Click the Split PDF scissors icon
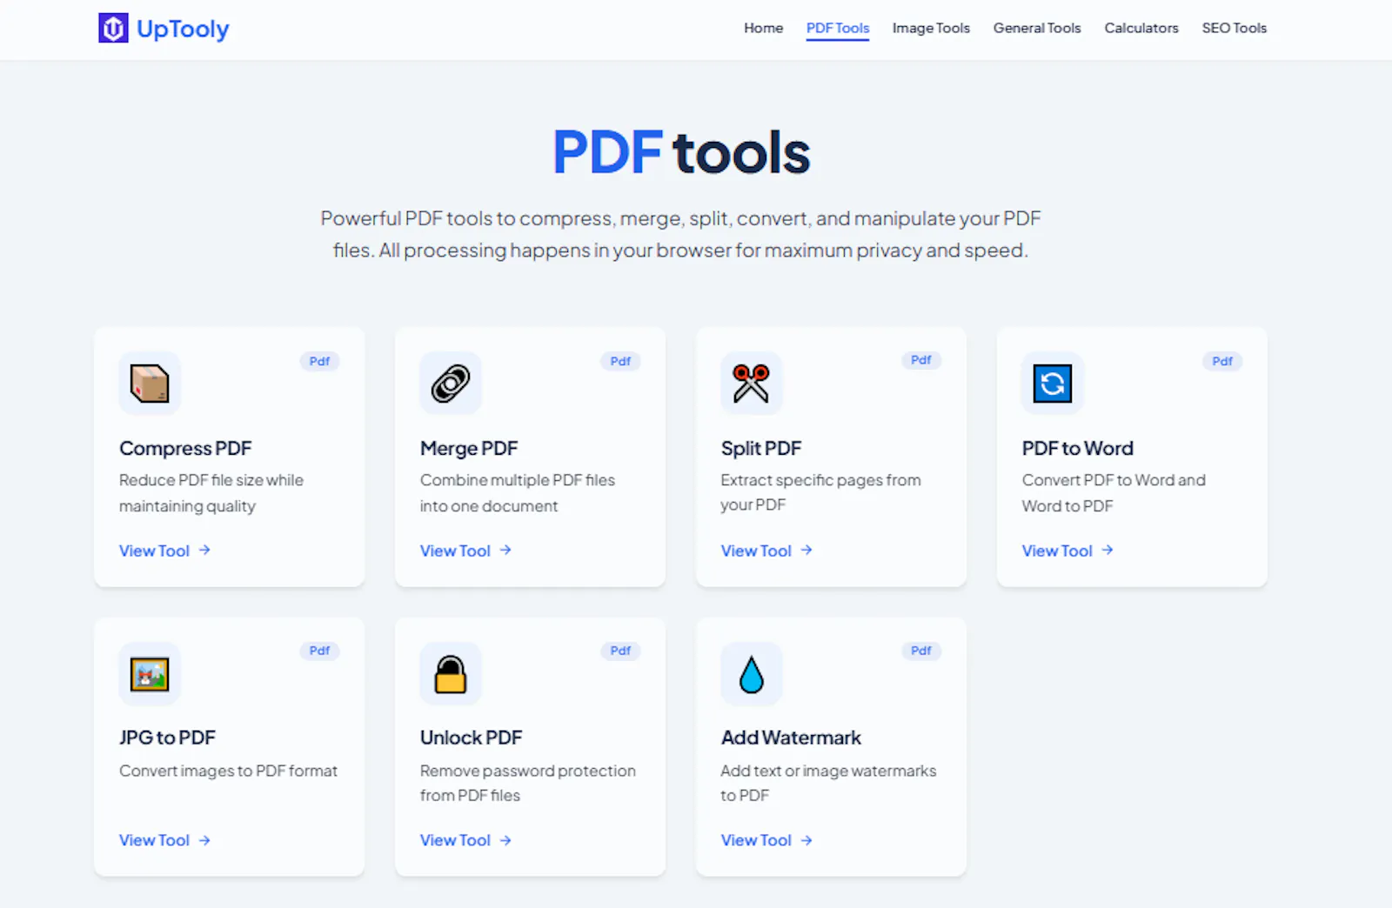This screenshot has width=1392, height=908. pyautogui.click(x=751, y=384)
